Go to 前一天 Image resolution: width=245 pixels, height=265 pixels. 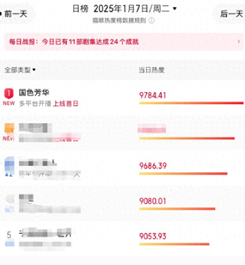16,14
